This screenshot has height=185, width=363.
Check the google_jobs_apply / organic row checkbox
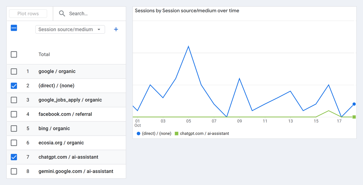click(x=14, y=100)
